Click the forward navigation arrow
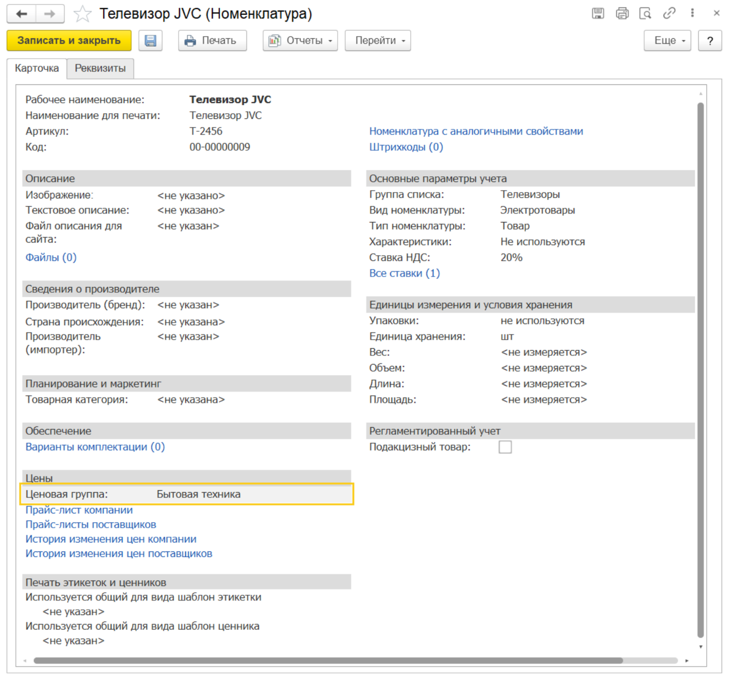This screenshot has height=680, width=733. (x=49, y=14)
